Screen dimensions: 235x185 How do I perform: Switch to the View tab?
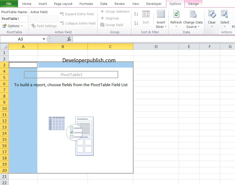135,4
